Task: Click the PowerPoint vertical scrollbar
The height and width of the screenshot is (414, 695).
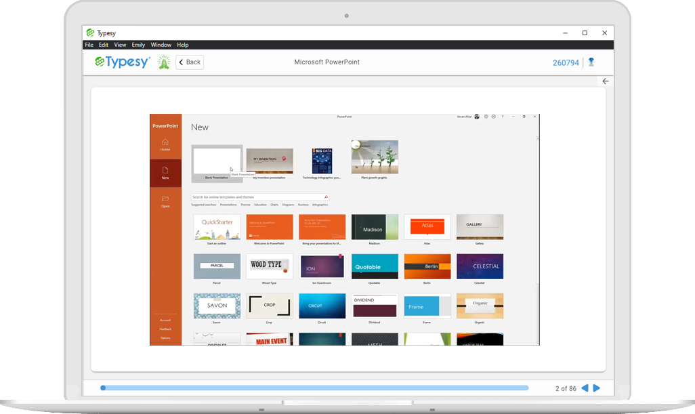Action: (x=538, y=239)
